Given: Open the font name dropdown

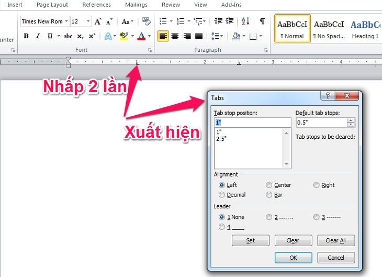Looking at the screenshot, I should pos(66,21).
